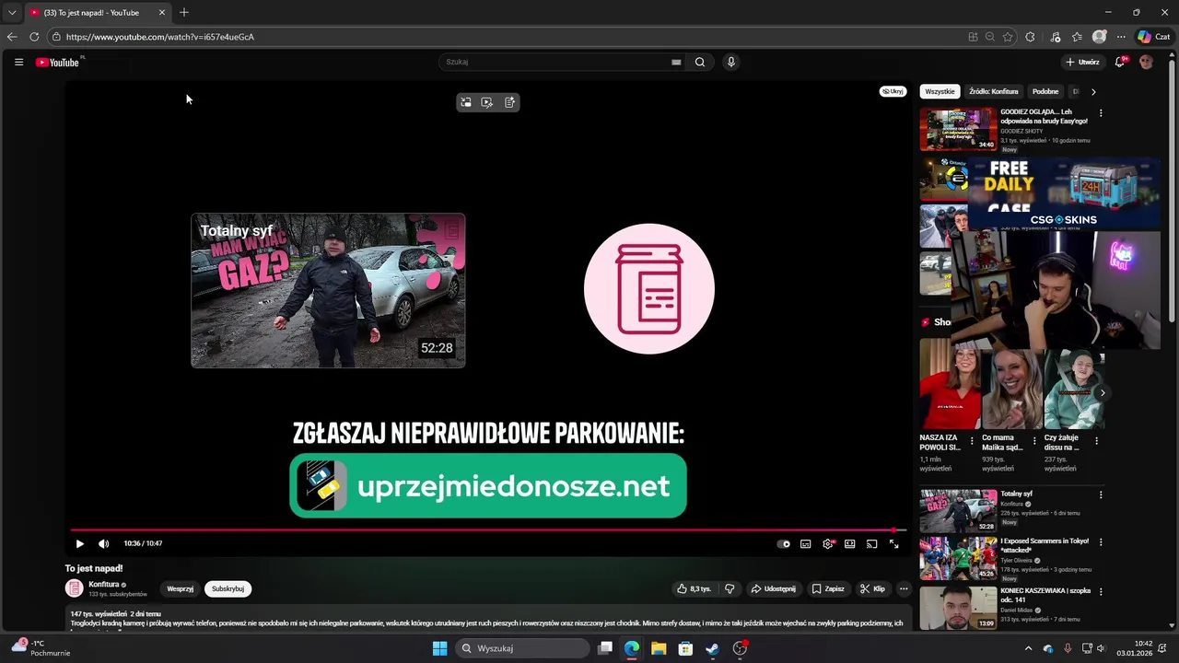
Task: Open video player settings gear
Action: 828,543
